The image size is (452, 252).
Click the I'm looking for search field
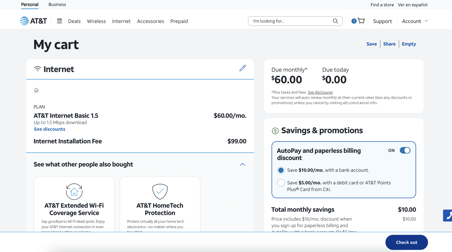click(x=291, y=21)
